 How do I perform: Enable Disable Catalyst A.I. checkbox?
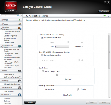[42, 71]
